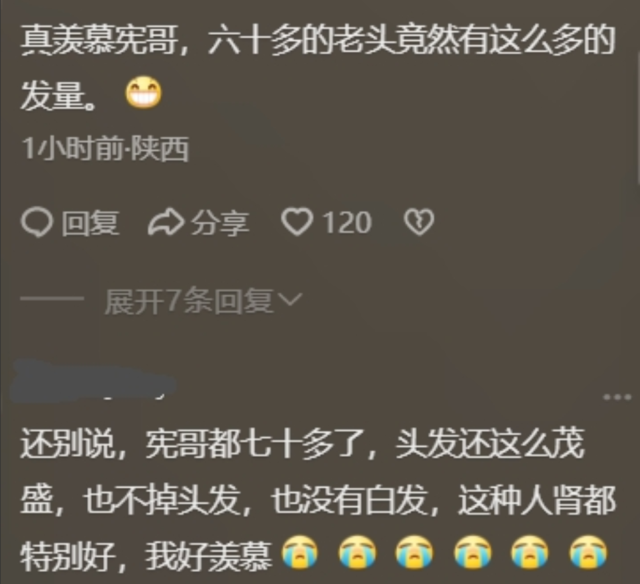Click the first comment text about 宪哥

pyautogui.click(x=318, y=67)
